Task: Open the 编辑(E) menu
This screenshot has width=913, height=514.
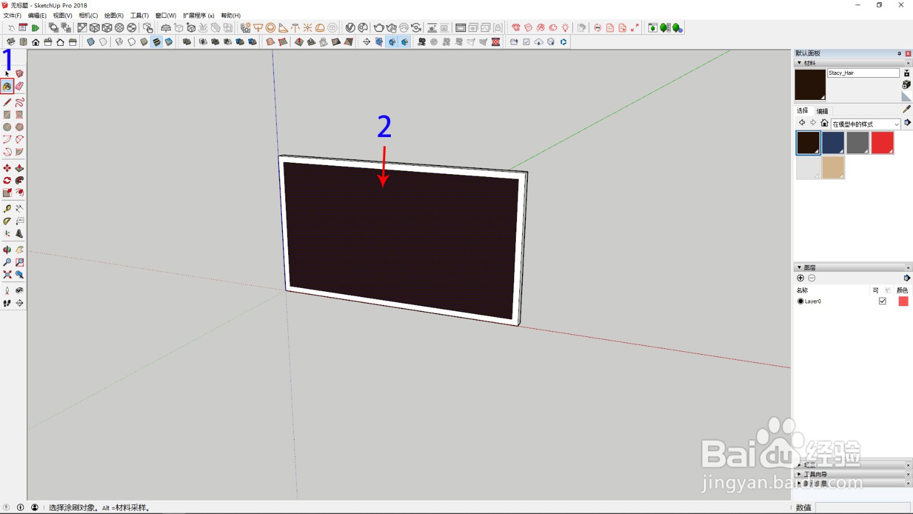Action: point(37,15)
